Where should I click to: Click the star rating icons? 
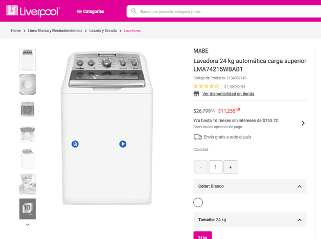coord(206,86)
